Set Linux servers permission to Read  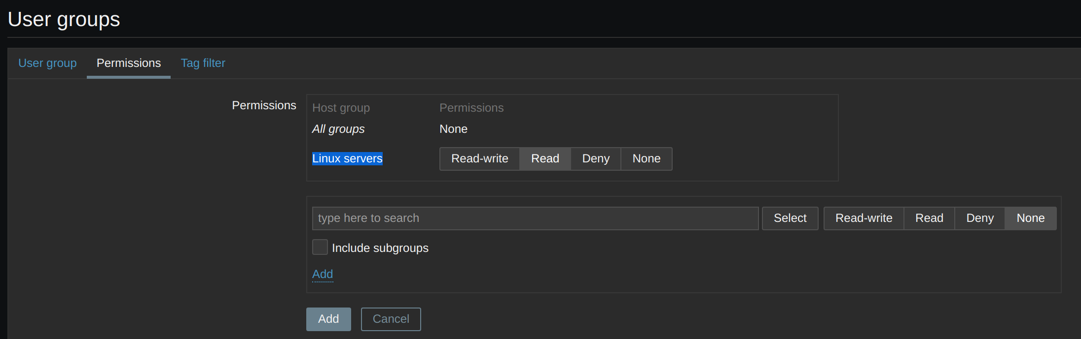(x=545, y=159)
